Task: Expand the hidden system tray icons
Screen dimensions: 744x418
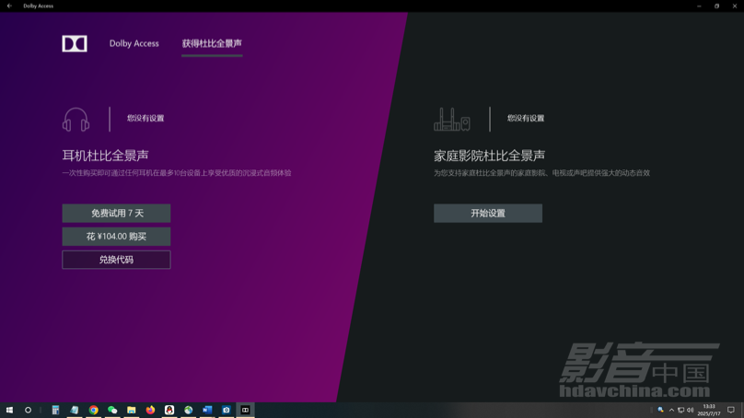Action: click(671, 411)
